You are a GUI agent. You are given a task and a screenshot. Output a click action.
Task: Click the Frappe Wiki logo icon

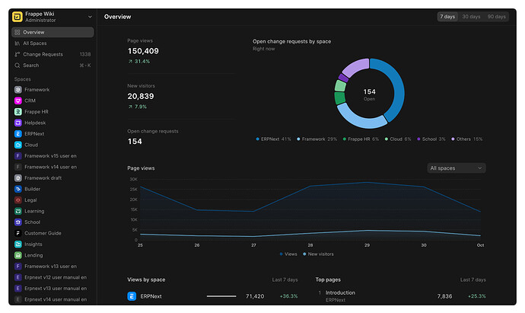coord(17,17)
